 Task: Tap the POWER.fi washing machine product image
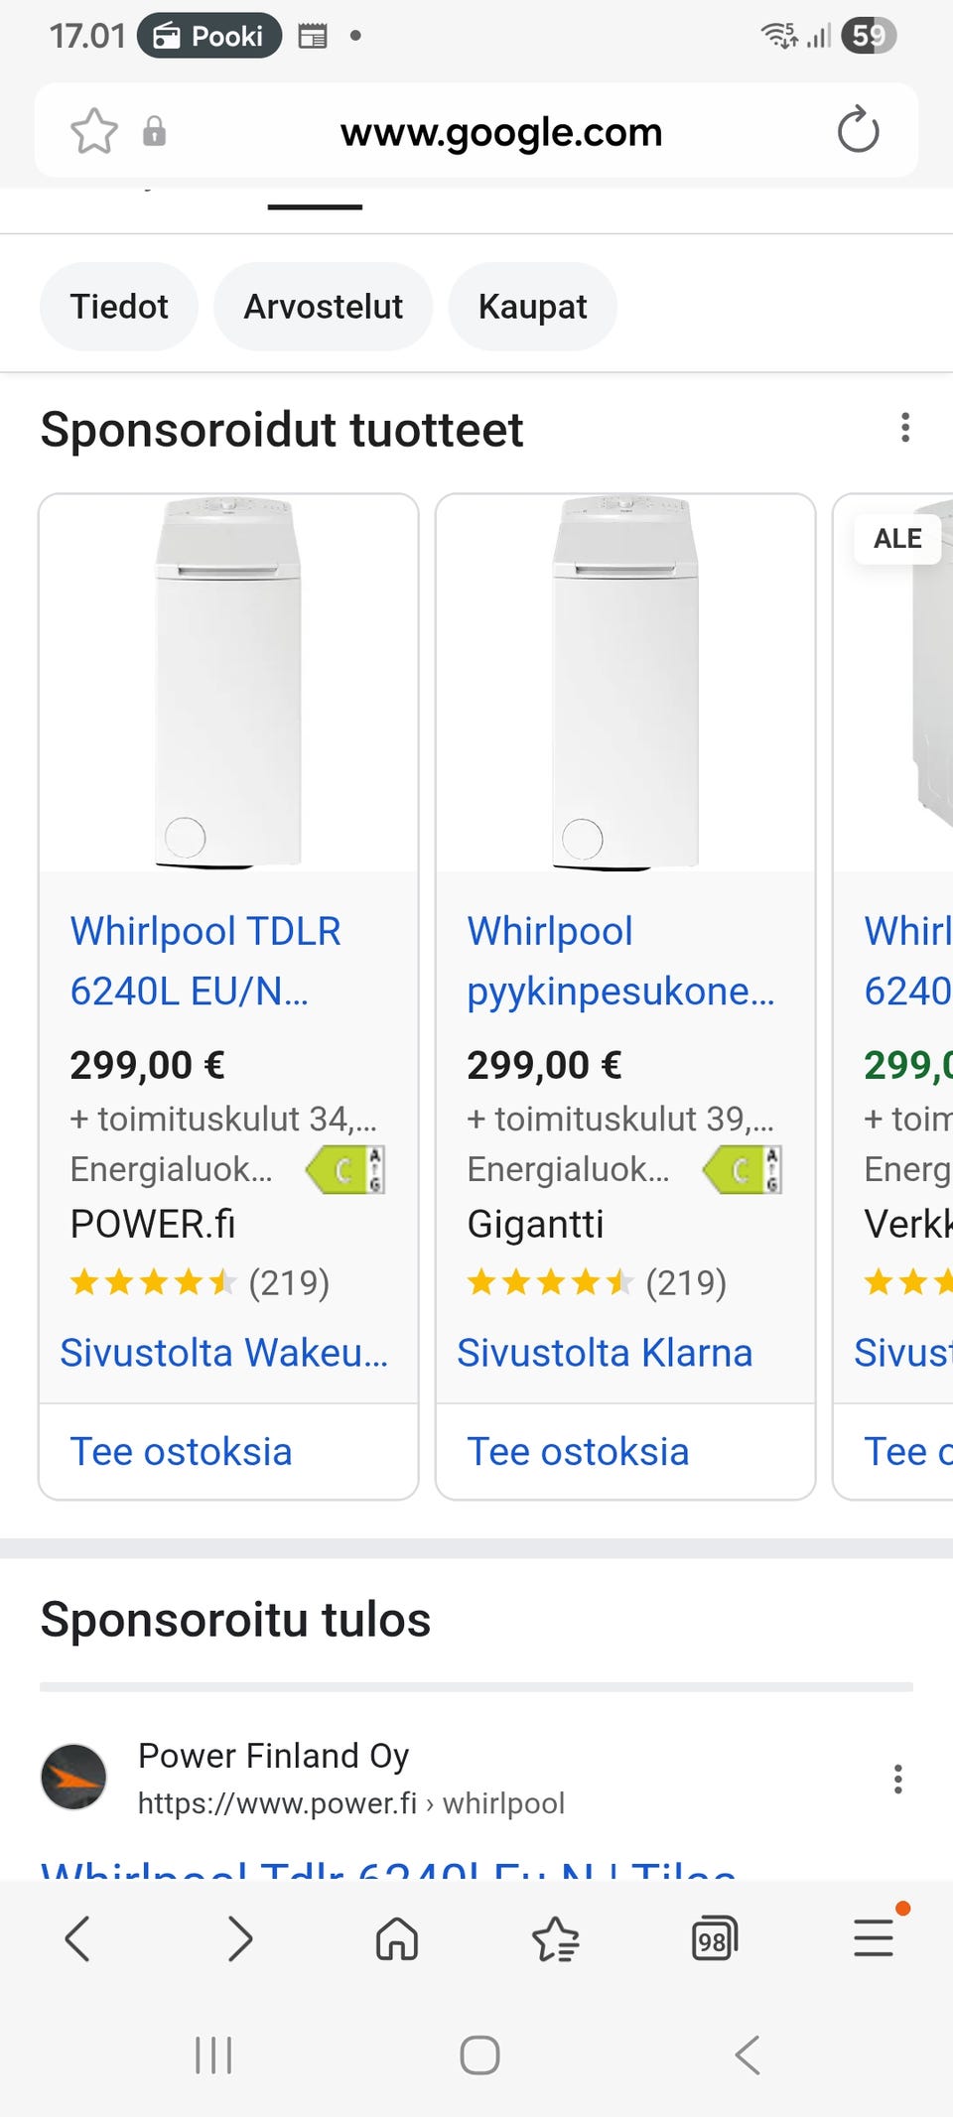point(228,683)
